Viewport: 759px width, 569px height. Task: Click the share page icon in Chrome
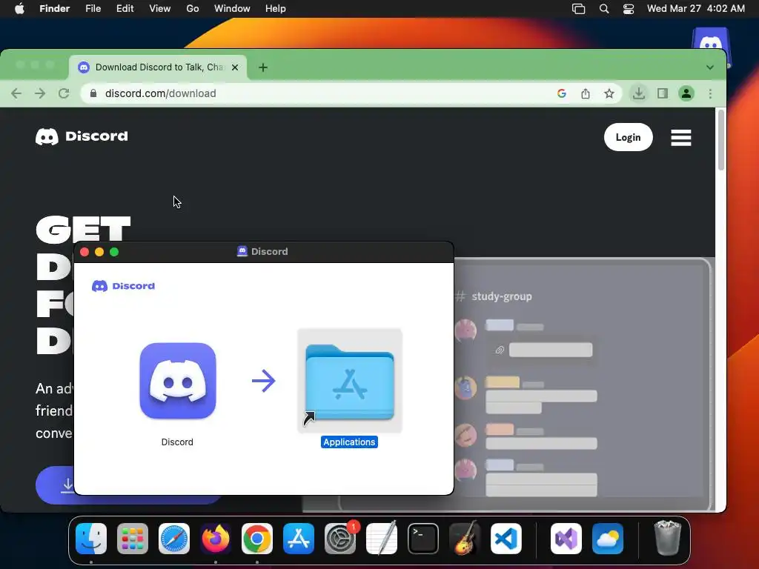pyautogui.click(x=586, y=93)
